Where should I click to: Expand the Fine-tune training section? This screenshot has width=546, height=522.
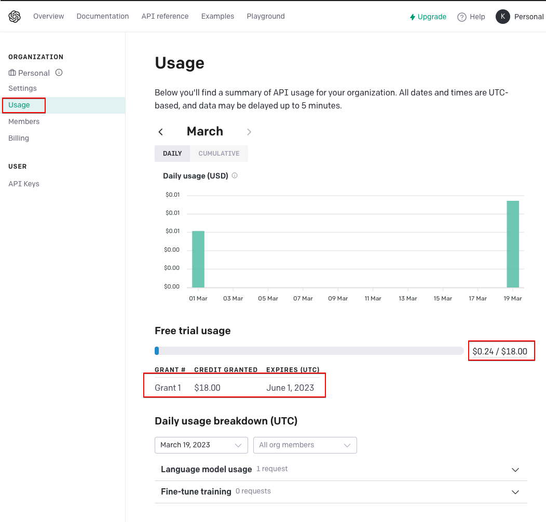click(341, 492)
